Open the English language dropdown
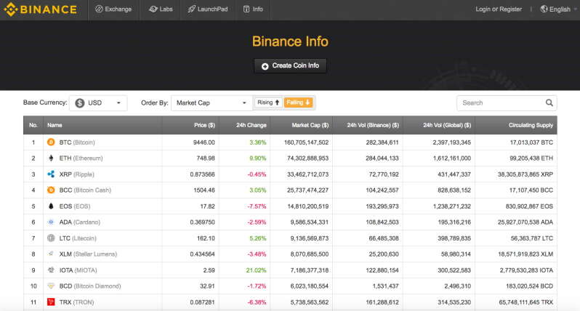The height and width of the screenshot is (311, 580). 558,9
